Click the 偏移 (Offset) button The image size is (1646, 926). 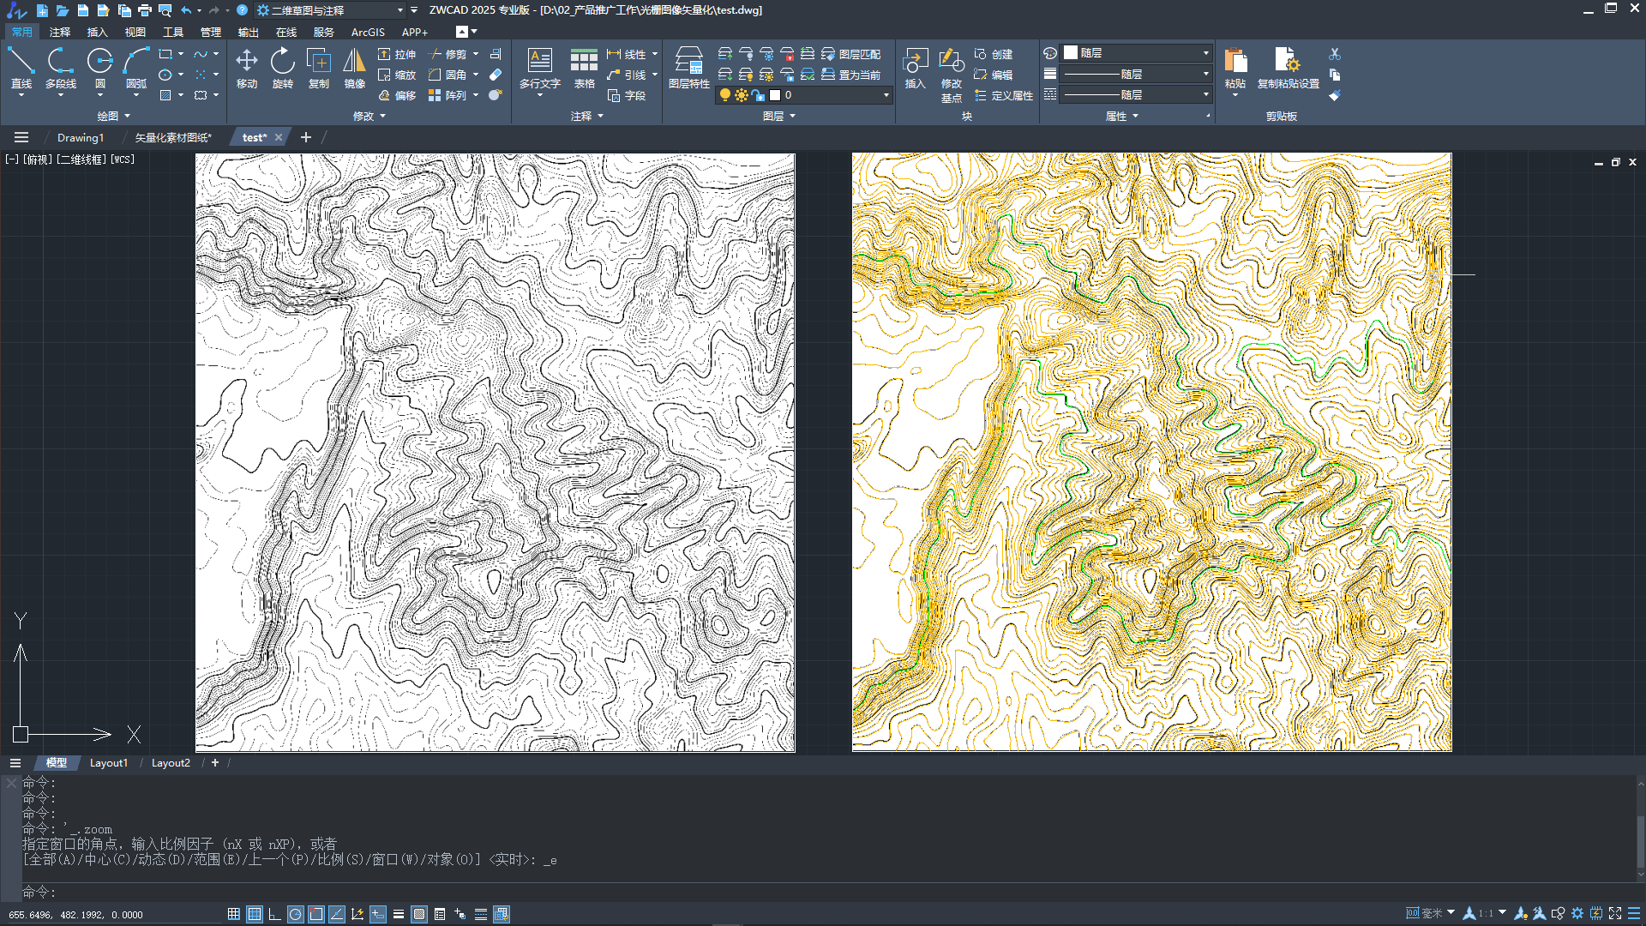397,95
